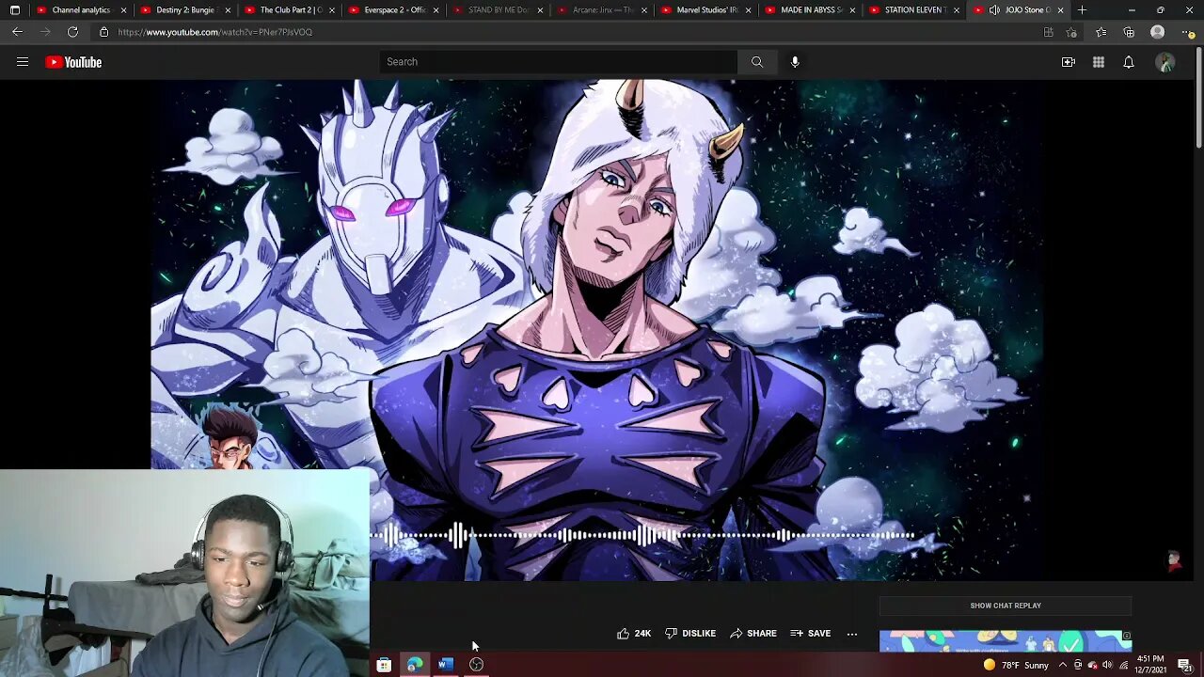Open a new browser tab
1204x677 pixels.
(1082, 10)
